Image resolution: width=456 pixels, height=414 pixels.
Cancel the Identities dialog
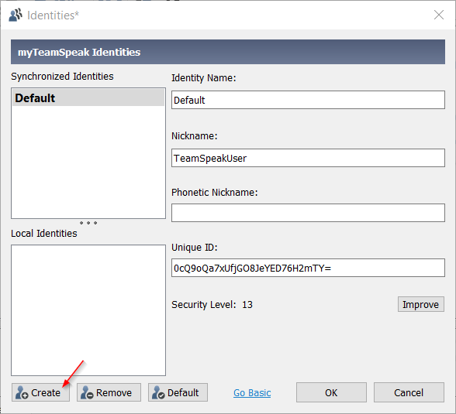(409, 392)
